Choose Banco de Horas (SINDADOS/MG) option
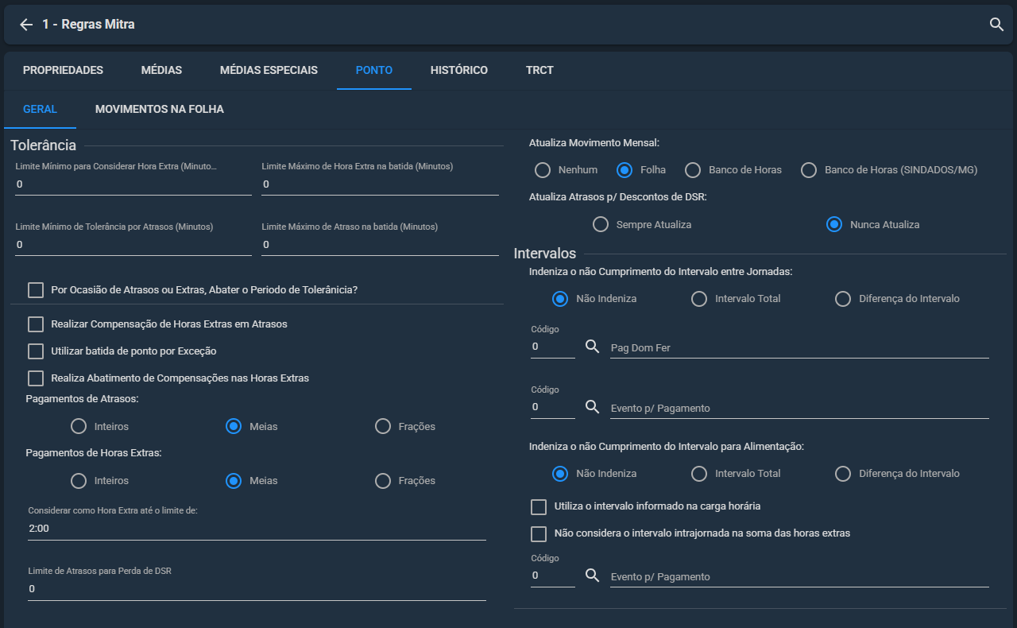The width and height of the screenshot is (1017, 628). coord(809,170)
